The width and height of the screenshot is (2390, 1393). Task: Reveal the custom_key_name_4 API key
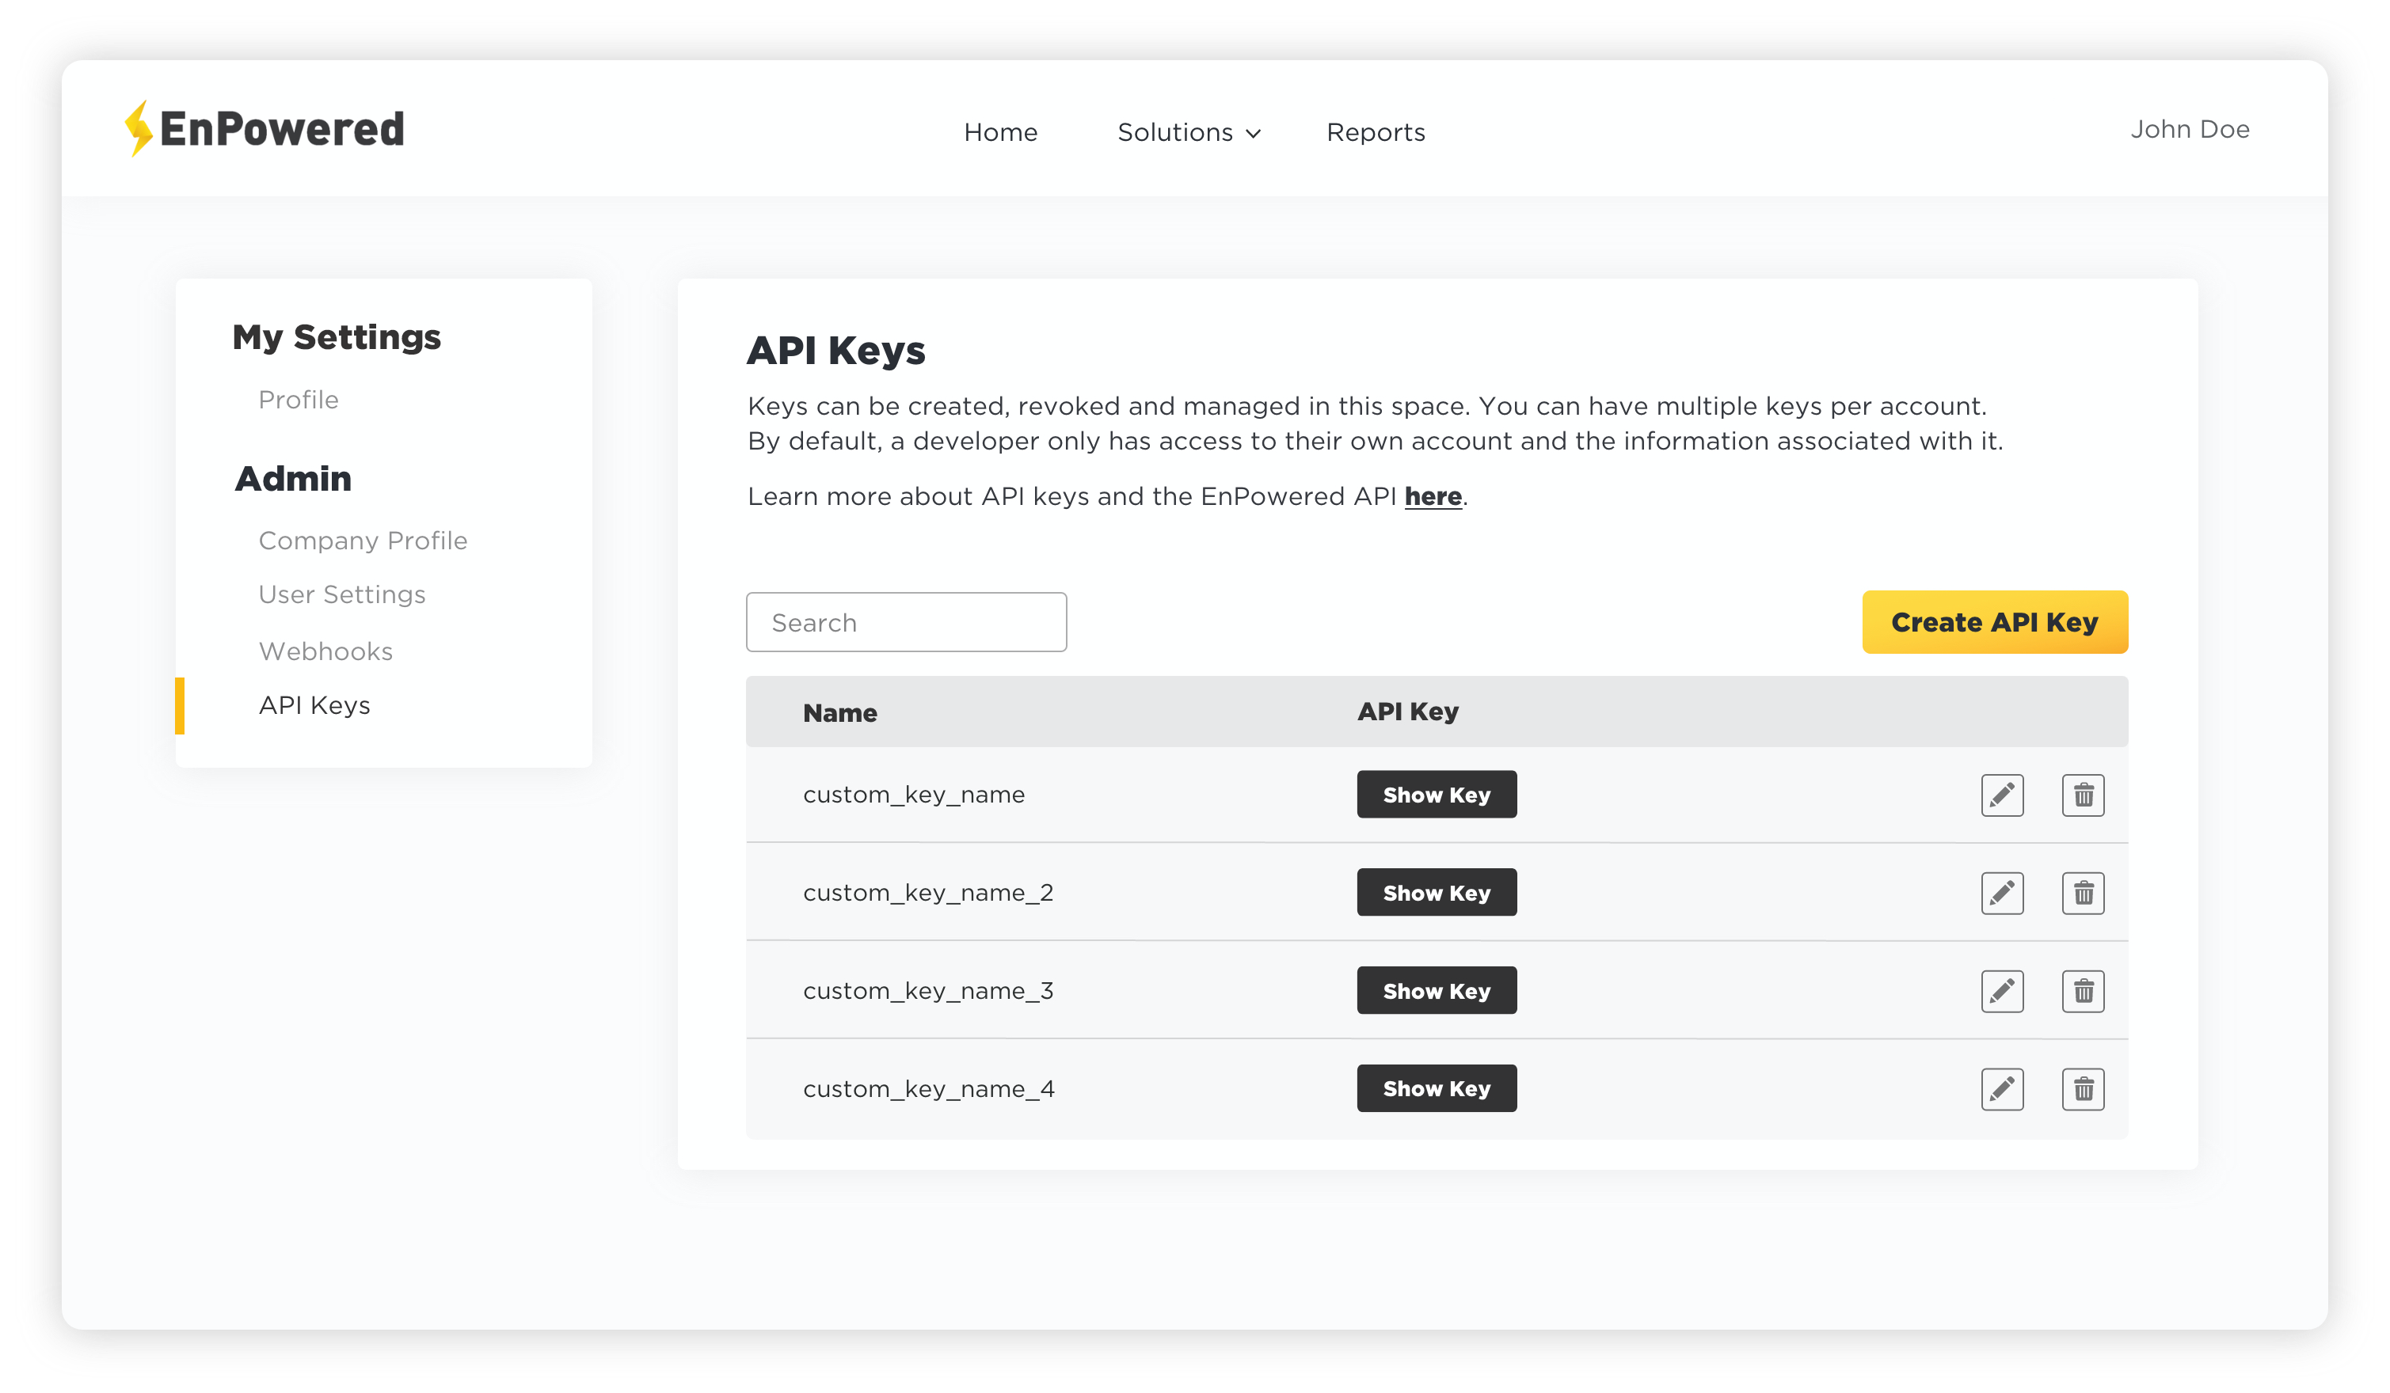click(1436, 1089)
